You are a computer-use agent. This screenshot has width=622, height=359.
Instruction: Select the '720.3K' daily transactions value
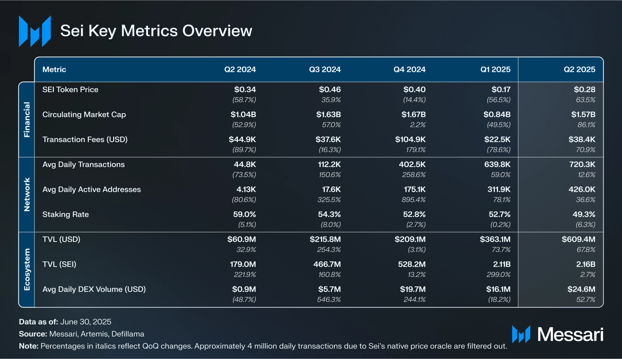pos(582,164)
